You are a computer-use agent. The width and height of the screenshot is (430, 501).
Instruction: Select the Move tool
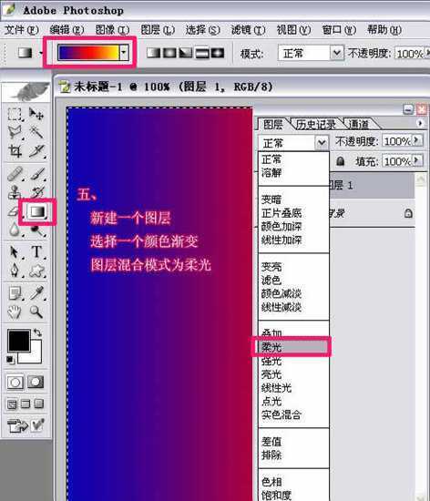click(36, 114)
